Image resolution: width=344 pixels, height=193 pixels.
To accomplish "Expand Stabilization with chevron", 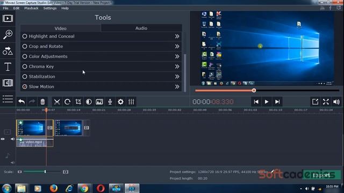I will (177, 77).
